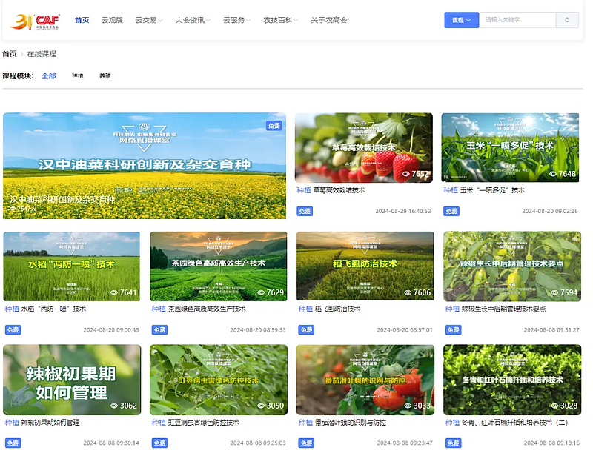593x450 pixels.
Task: Expand the 大会资讯 navigation dropdown
Action: (193, 20)
